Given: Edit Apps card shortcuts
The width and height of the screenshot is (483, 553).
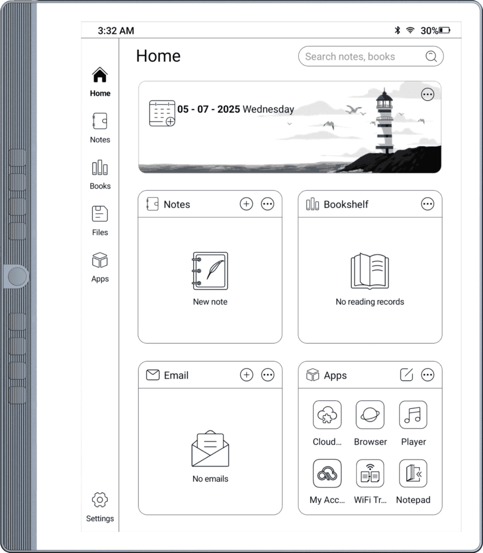Looking at the screenshot, I should pos(406,375).
